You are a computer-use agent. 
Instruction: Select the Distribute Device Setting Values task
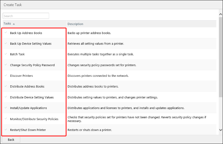[x=32, y=97]
